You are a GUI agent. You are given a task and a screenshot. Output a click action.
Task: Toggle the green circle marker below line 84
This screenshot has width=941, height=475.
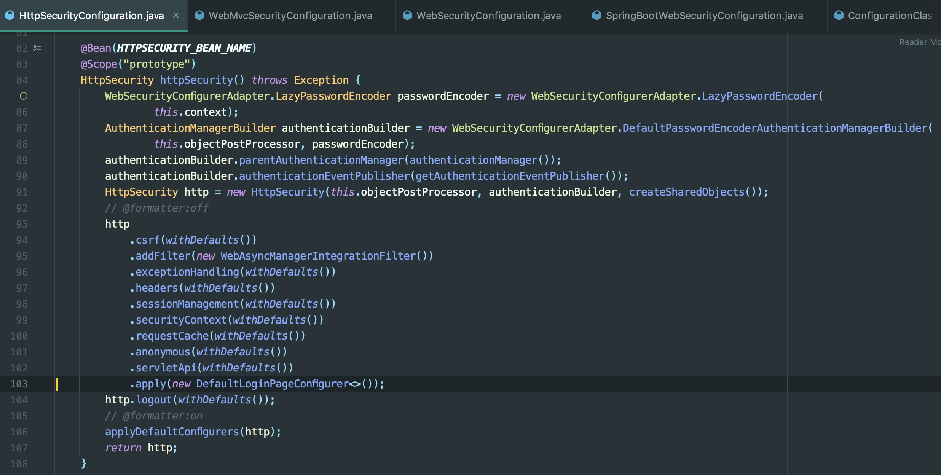point(24,96)
